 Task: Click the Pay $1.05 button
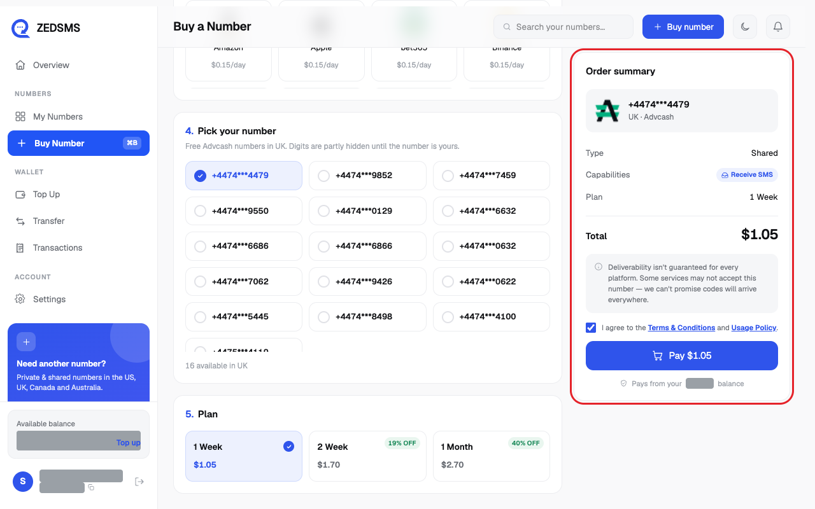coord(682,356)
